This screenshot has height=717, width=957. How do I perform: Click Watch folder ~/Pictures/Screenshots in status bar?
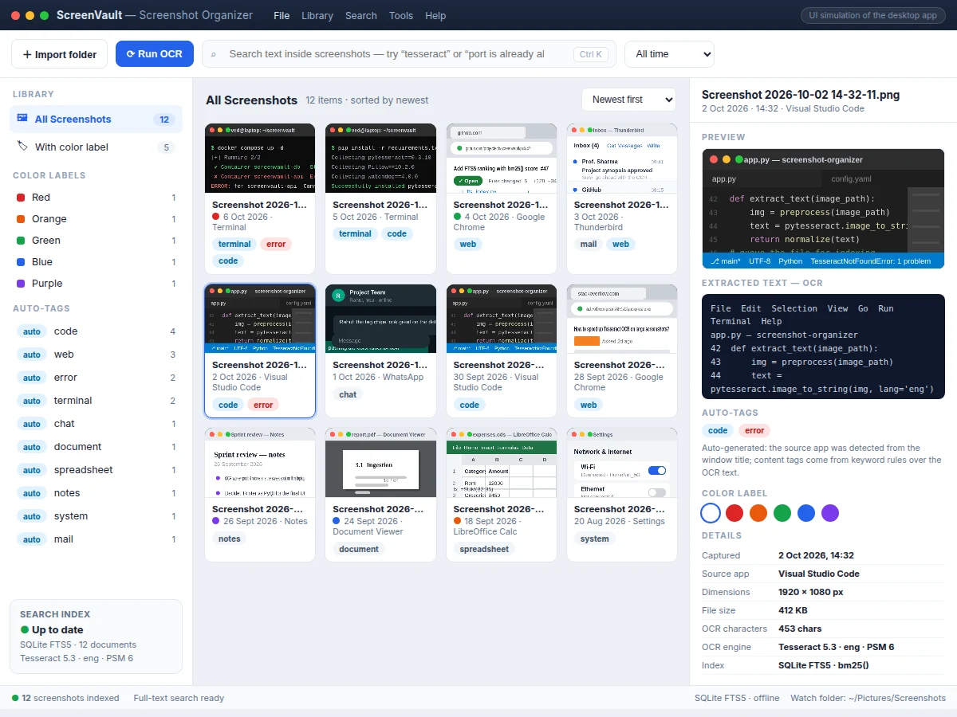(x=868, y=698)
